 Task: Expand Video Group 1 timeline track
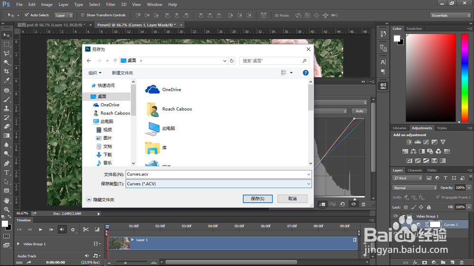tap(18, 244)
